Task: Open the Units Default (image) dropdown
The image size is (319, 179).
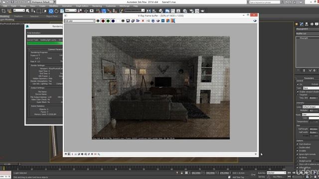Action: (x=311, y=107)
